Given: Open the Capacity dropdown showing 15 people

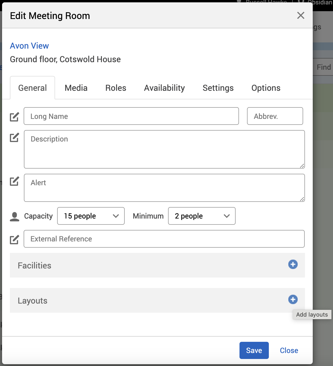Looking at the screenshot, I should (91, 216).
